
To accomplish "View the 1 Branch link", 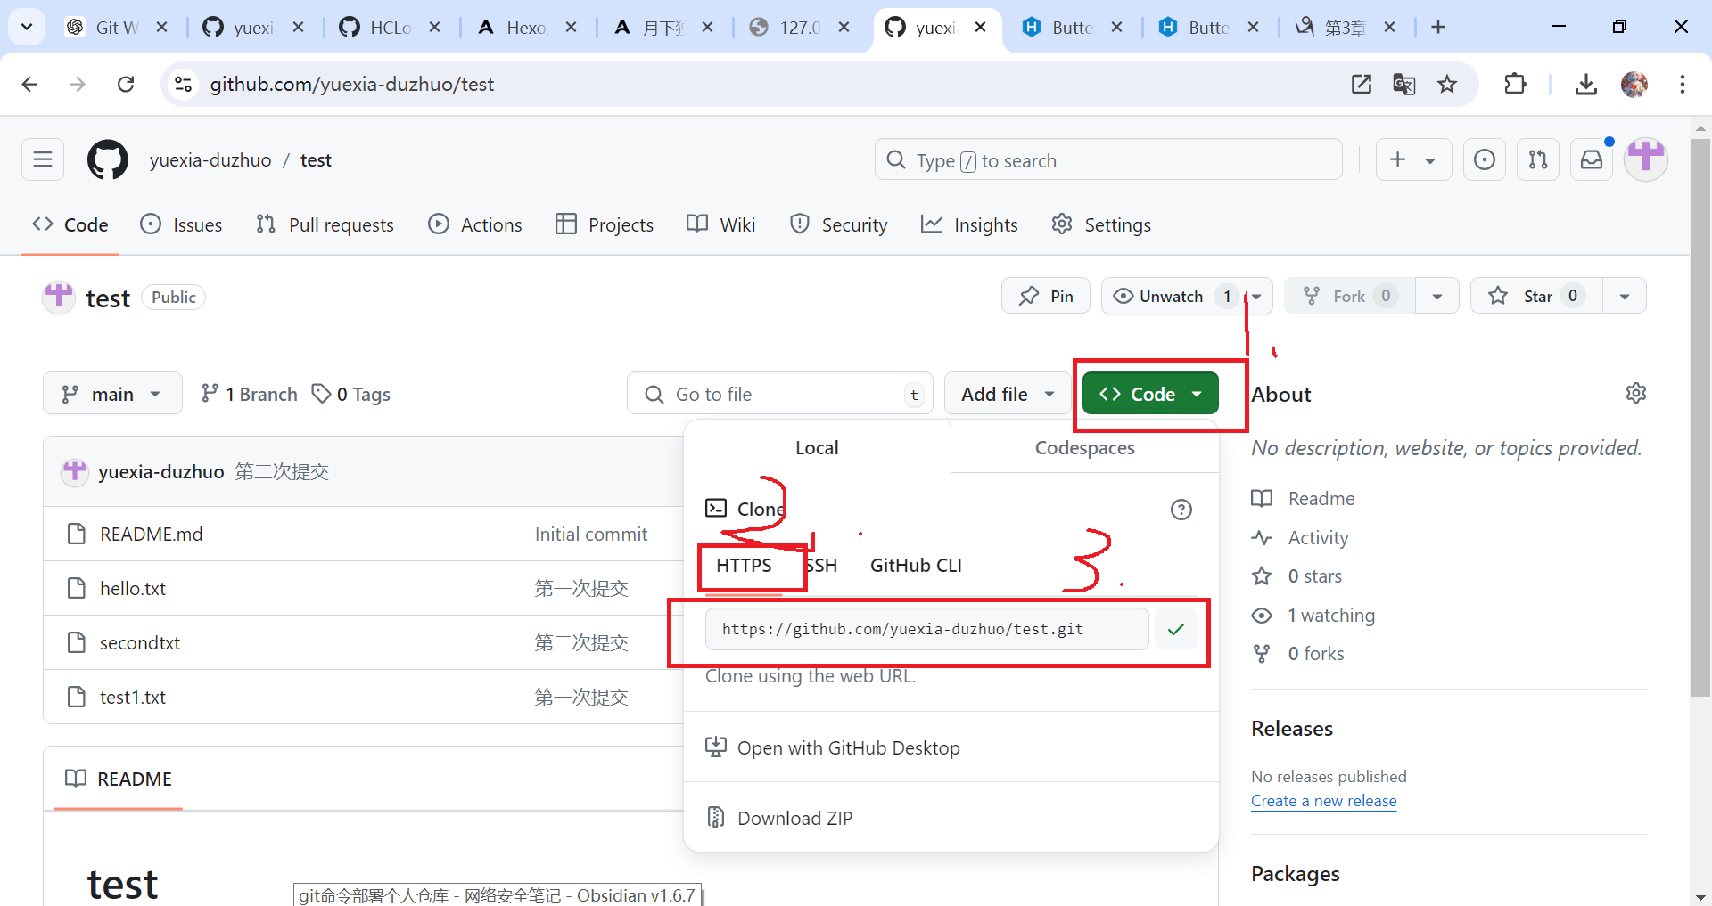I will pyautogui.click(x=250, y=393).
